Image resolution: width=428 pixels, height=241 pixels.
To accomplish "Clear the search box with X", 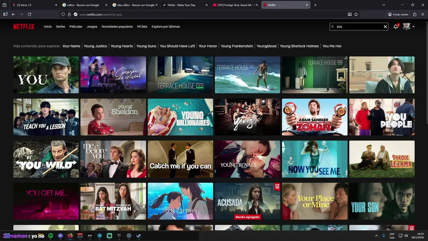I will tap(385, 26).
